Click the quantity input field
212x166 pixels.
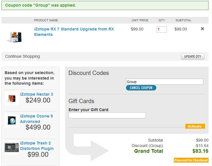[x=162, y=29]
